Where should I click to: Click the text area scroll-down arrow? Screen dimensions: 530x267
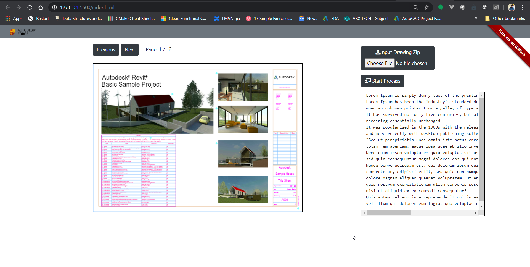click(481, 206)
